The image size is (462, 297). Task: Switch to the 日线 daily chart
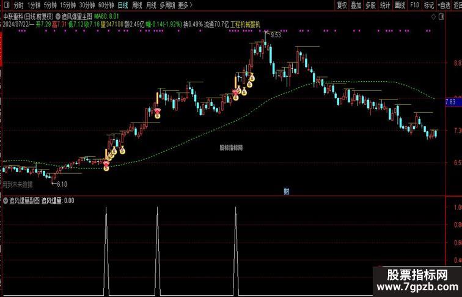[123, 5]
